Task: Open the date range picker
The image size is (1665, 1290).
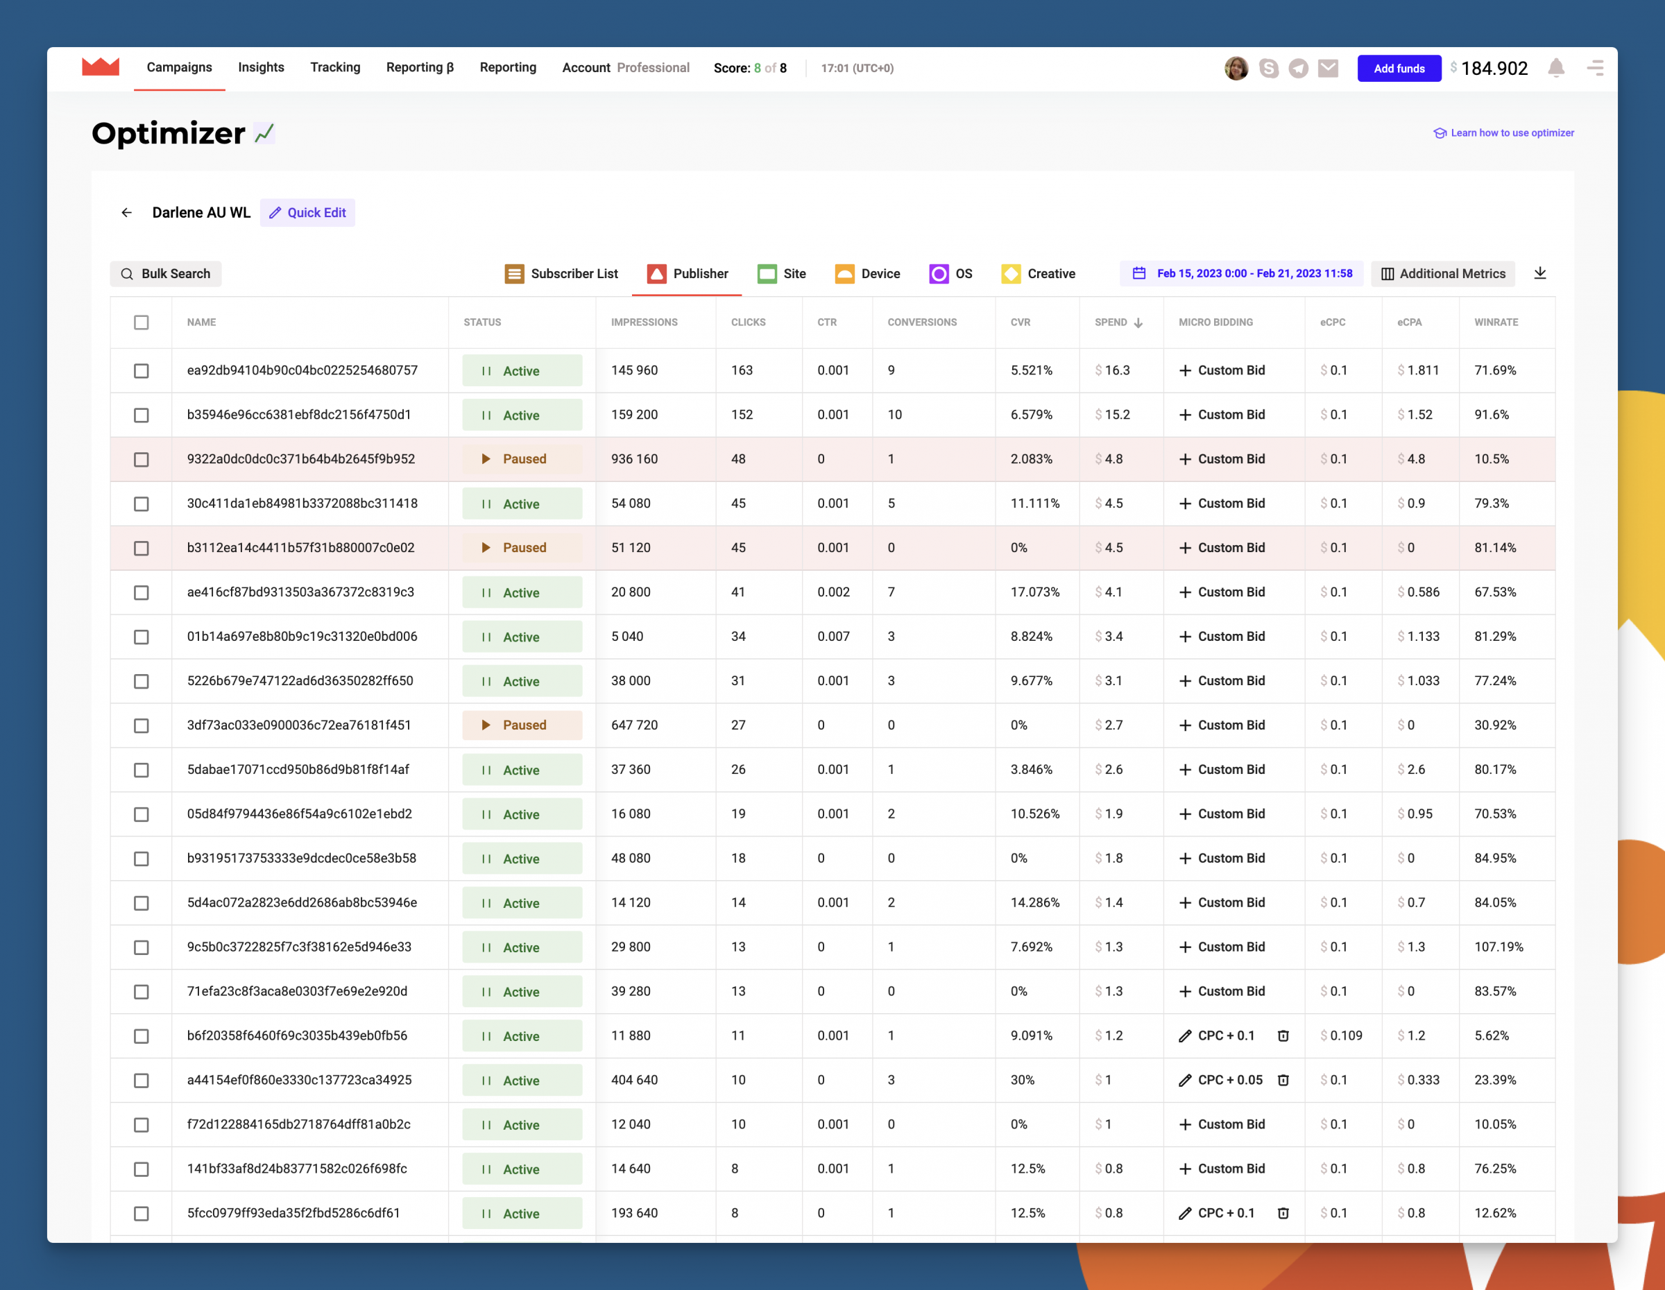Action: [x=1243, y=273]
